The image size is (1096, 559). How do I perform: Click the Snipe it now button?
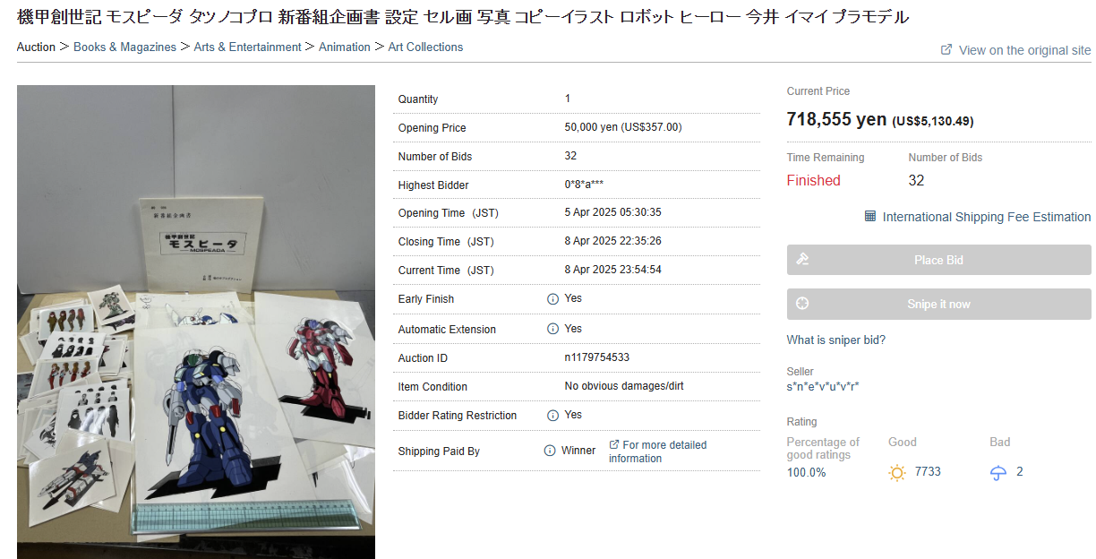coord(938,304)
